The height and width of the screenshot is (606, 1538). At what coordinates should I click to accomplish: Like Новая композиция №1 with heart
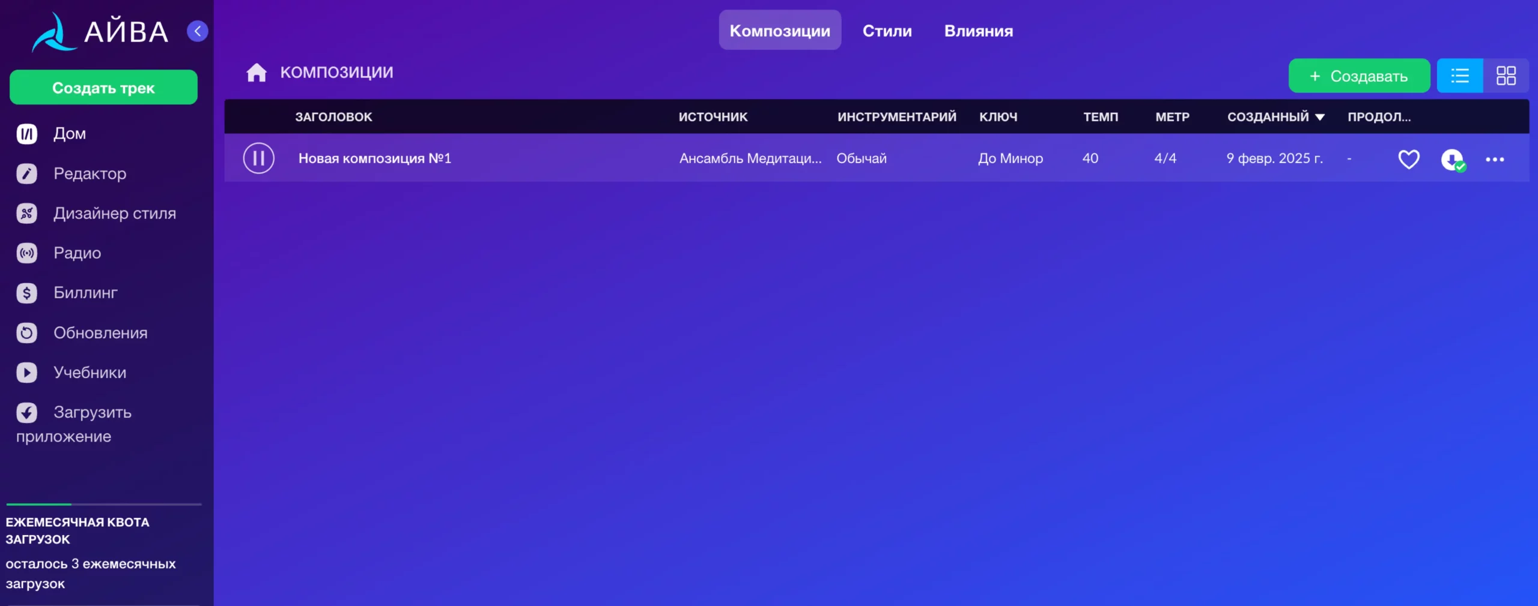[x=1408, y=160]
